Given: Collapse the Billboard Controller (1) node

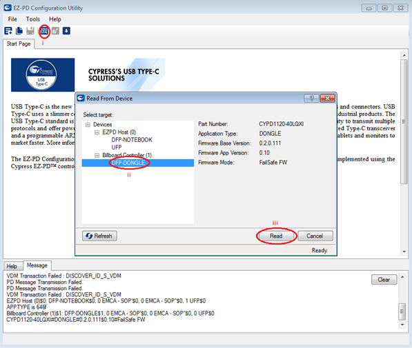Looking at the screenshot, I should pos(97,155).
